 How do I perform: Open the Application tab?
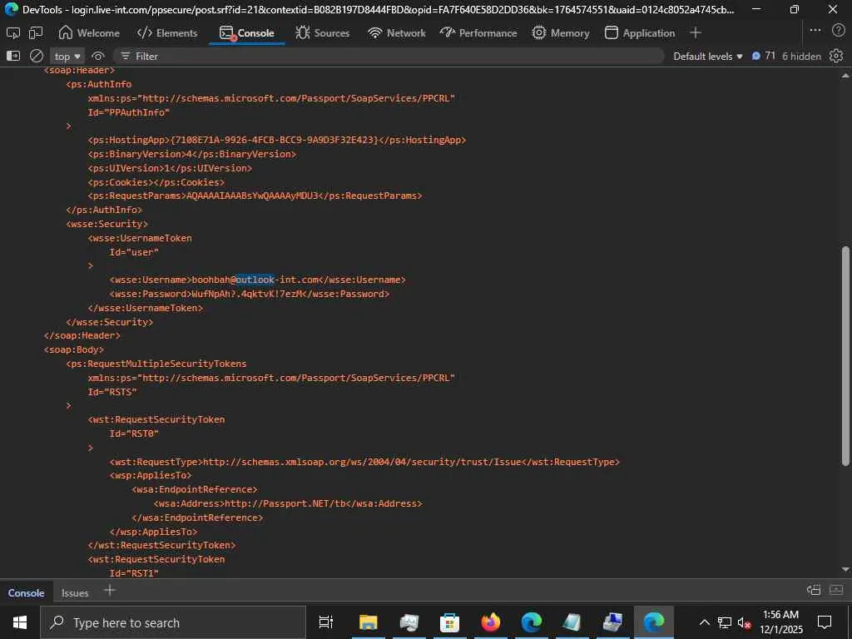[x=640, y=33]
